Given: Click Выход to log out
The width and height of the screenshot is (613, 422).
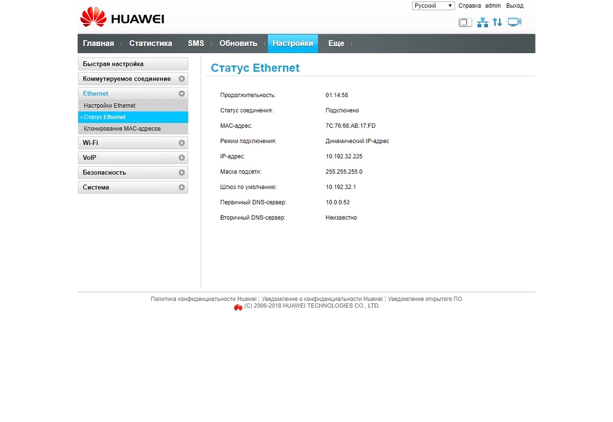Looking at the screenshot, I should click(515, 6).
